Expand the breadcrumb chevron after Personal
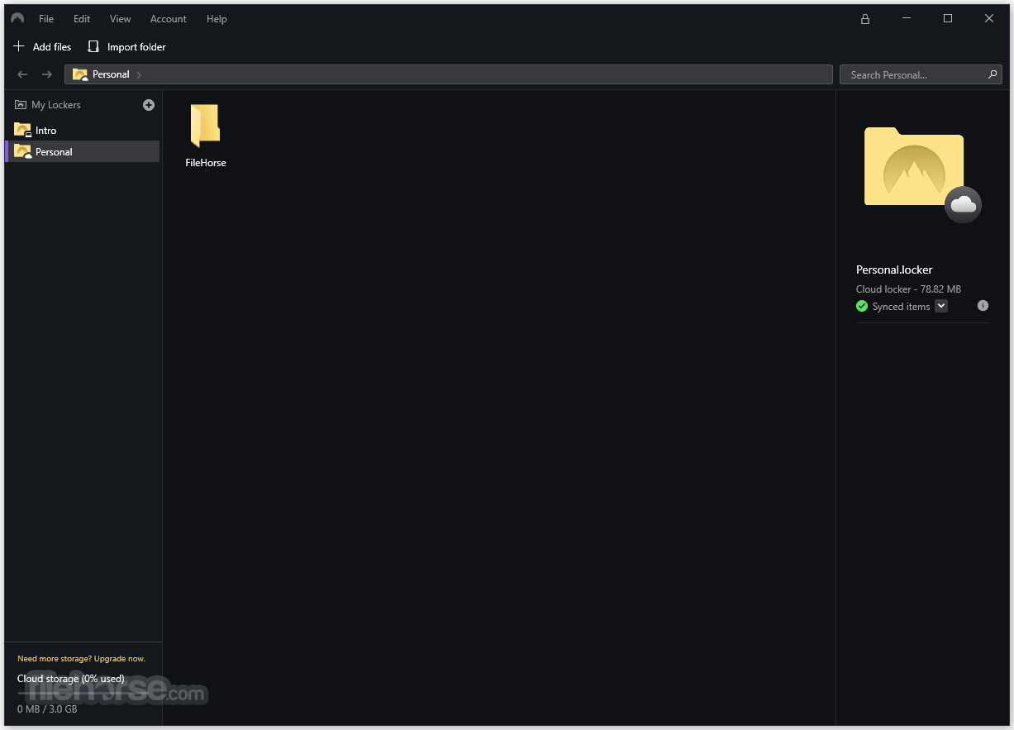The image size is (1014, 730). (x=139, y=75)
